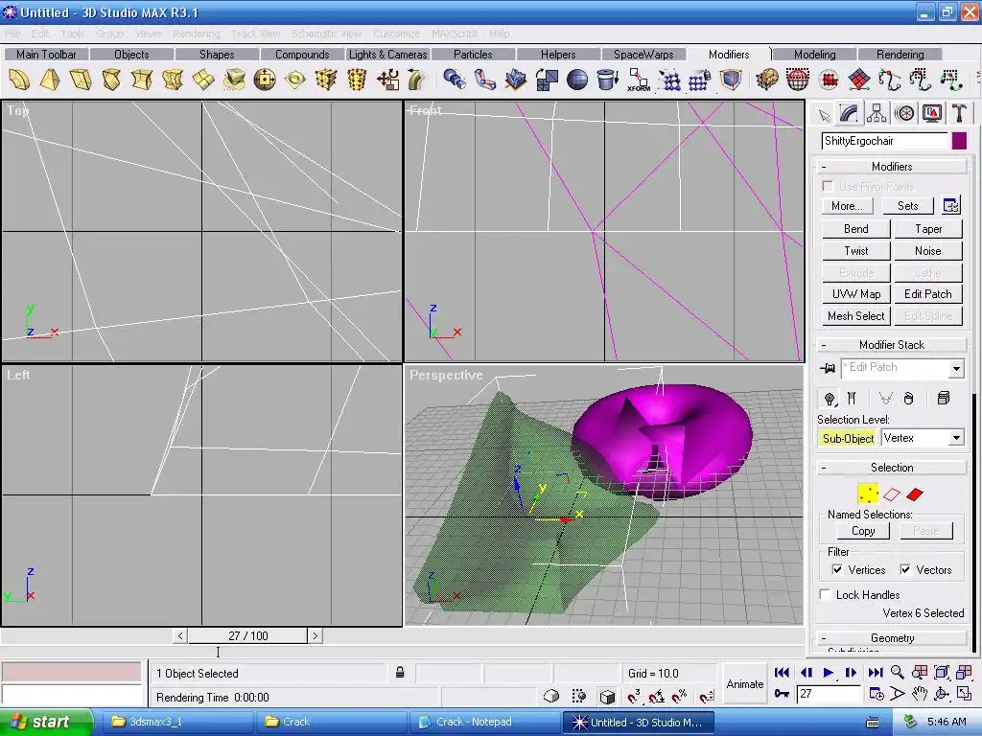Viewport: 982px width, 736px height.
Task: Click the Bend pipe-shaped toolbar icon
Action: click(416, 80)
